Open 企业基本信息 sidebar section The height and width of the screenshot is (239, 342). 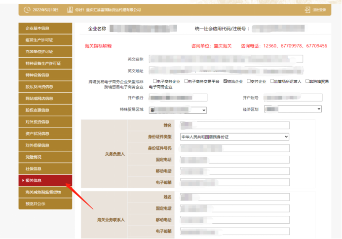pos(45,28)
